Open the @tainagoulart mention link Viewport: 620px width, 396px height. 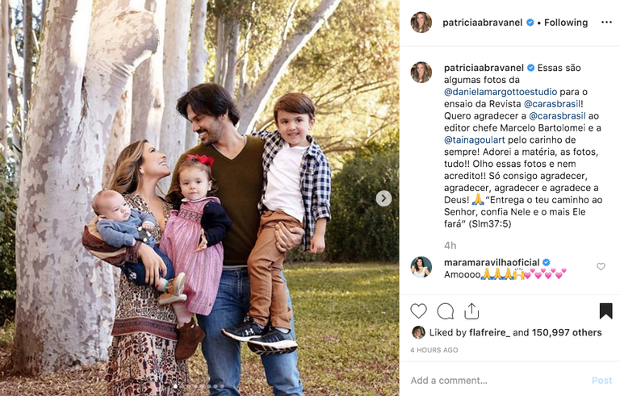click(475, 140)
